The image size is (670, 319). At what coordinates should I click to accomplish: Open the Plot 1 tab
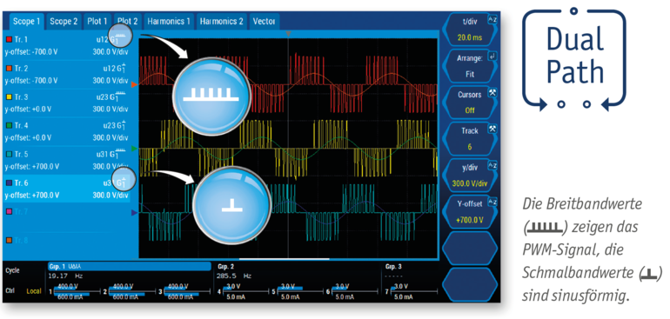click(97, 22)
